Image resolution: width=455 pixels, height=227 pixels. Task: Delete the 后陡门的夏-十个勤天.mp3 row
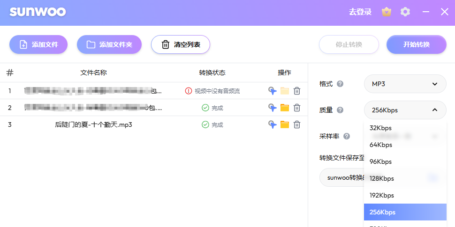click(297, 124)
